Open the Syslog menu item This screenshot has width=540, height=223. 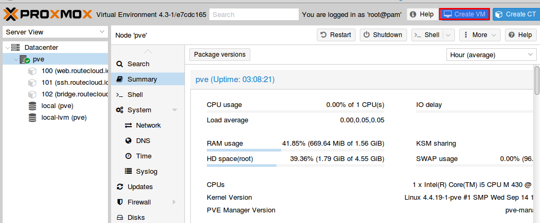[148, 171]
